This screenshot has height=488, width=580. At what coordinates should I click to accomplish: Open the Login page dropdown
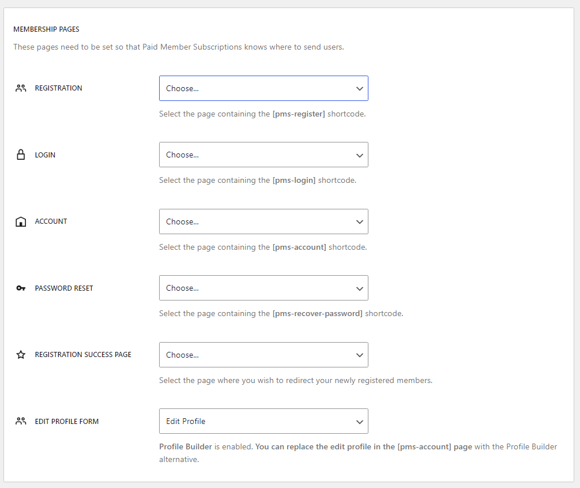pos(263,155)
